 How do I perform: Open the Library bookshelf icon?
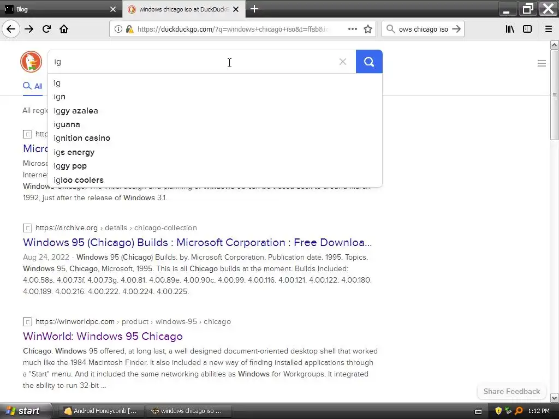(510, 29)
